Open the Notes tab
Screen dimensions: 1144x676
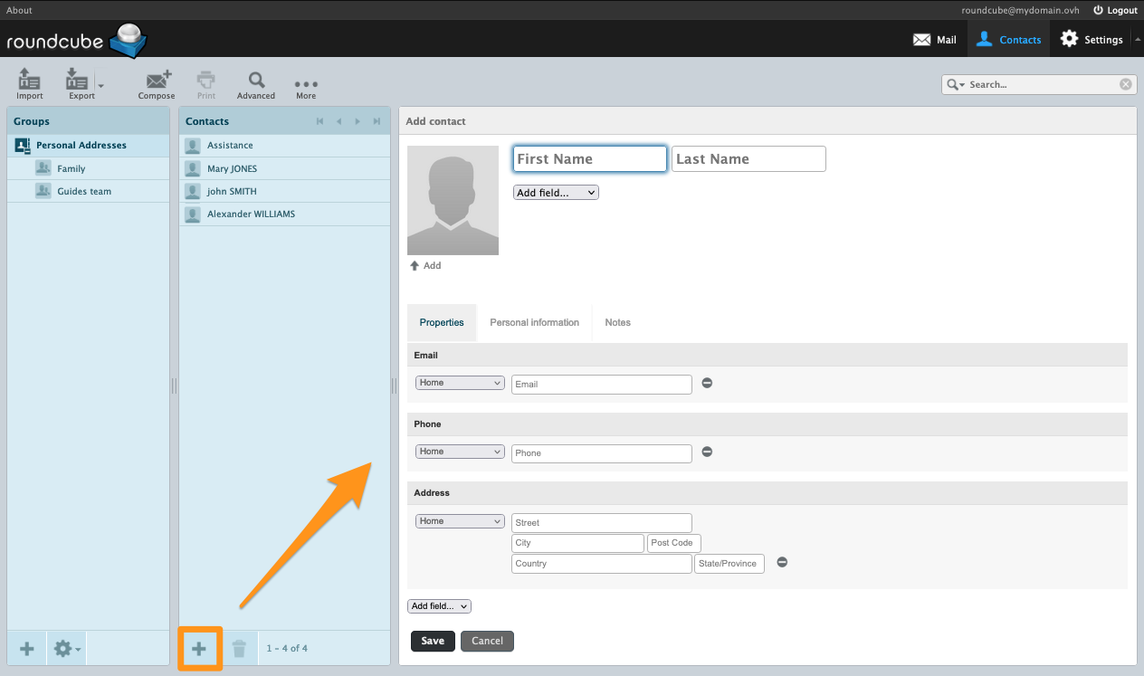(617, 322)
